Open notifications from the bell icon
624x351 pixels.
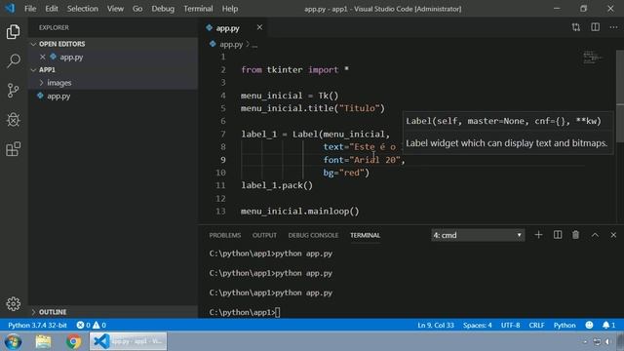pos(608,325)
